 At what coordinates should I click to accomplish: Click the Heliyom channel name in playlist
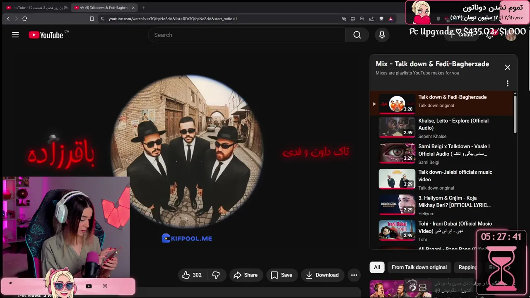pyautogui.click(x=426, y=214)
